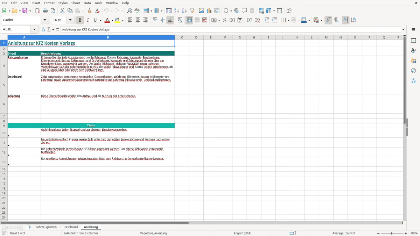Toggle Center Horizontally alignment
This screenshot has height=236, width=420.
pyautogui.click(x=138, y=20)
